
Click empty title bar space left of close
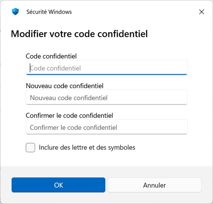pos(133,12)
